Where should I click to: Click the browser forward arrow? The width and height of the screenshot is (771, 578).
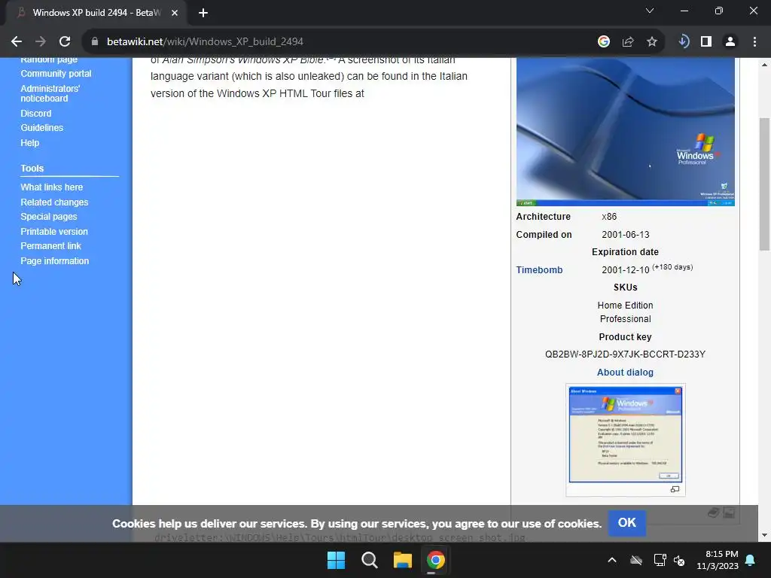click(41, 42)
